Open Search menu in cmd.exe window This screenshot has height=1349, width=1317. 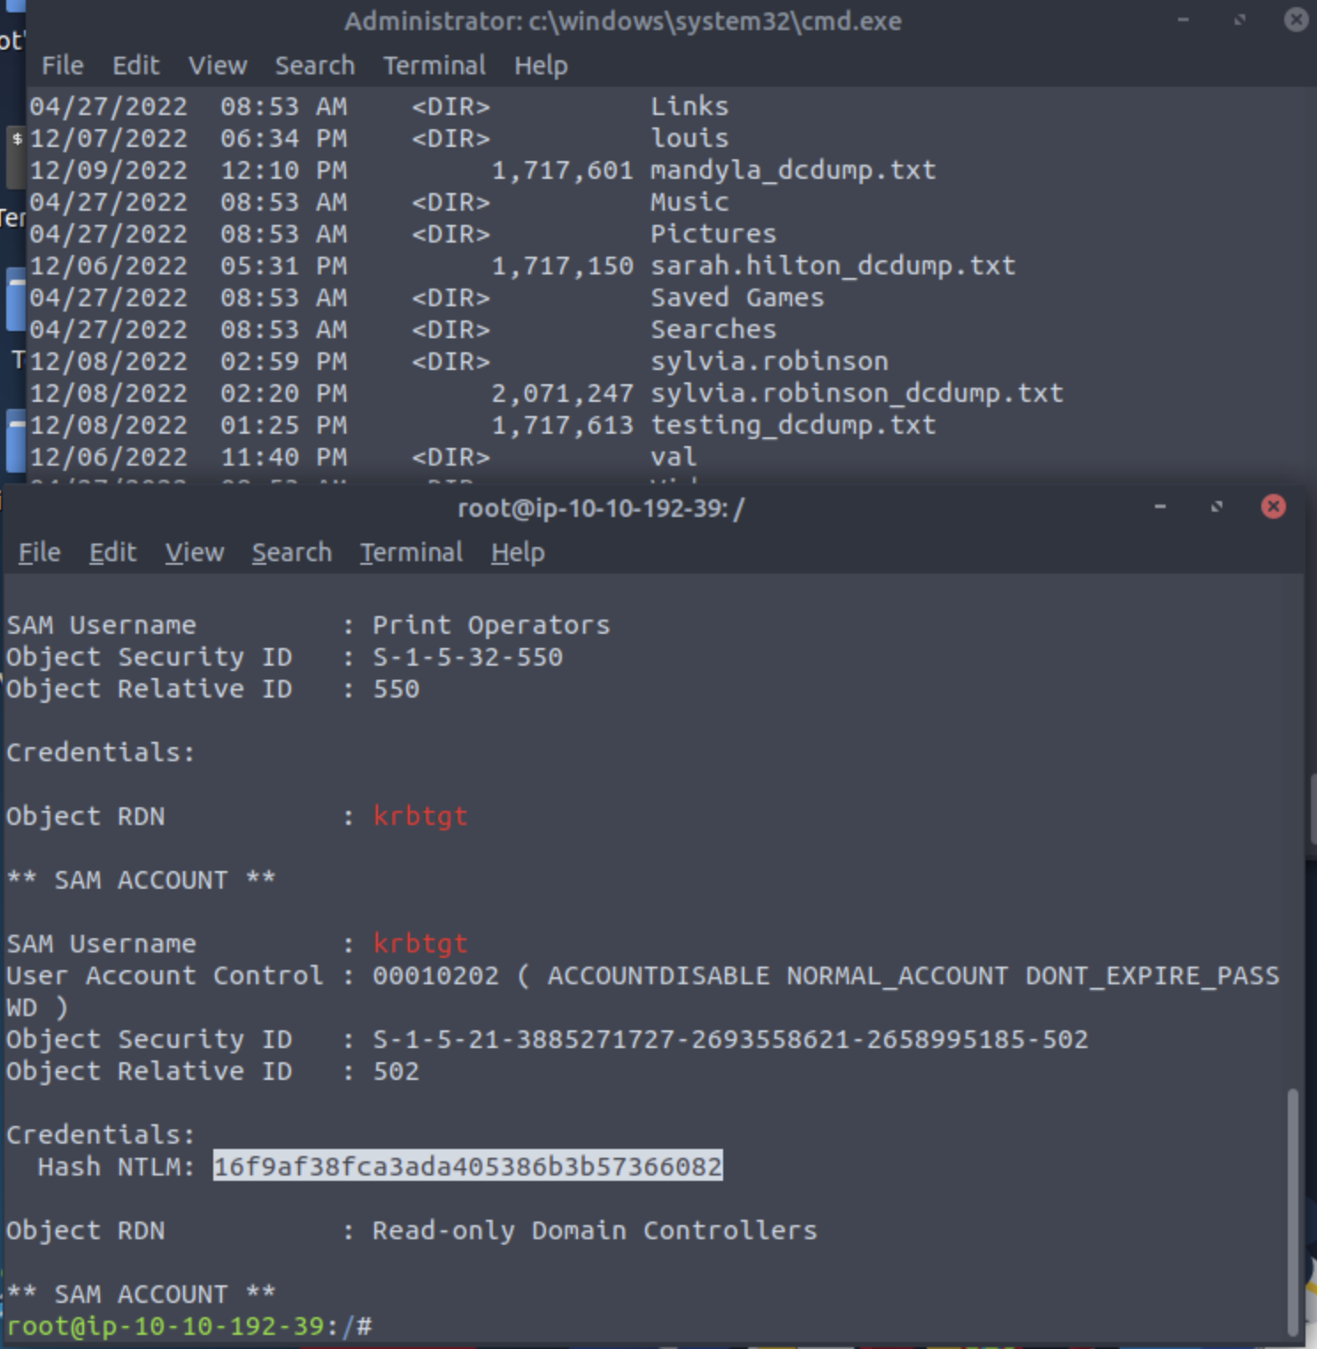[x=314, y=66]
